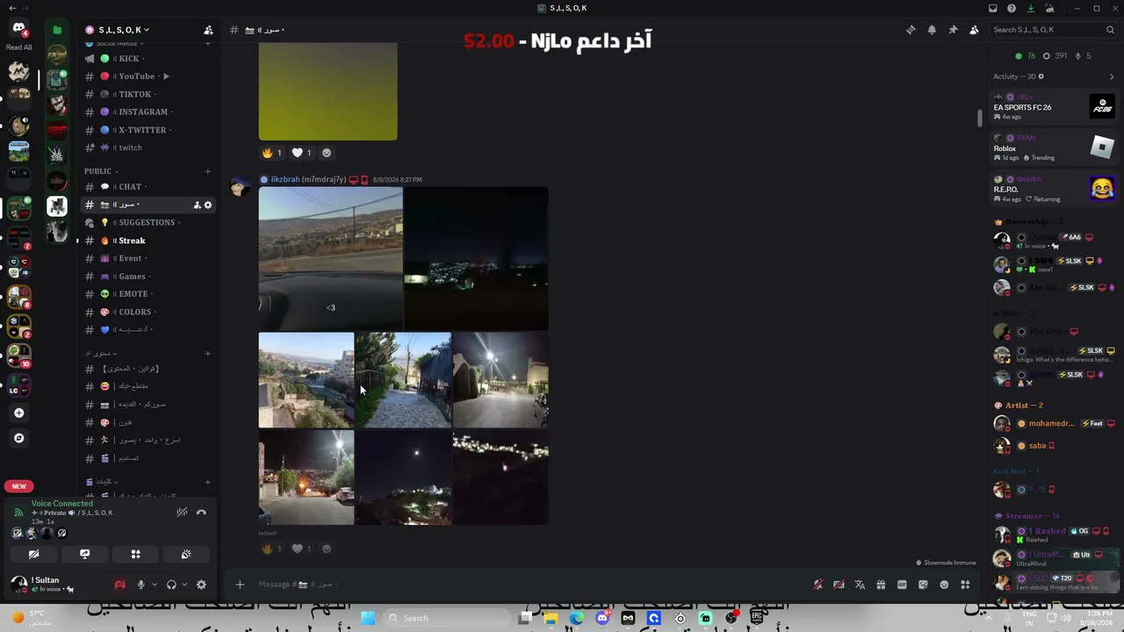Select the TIKTOK channel
This screenshot has height=632, width=1124.
click(x=148, y=95)
